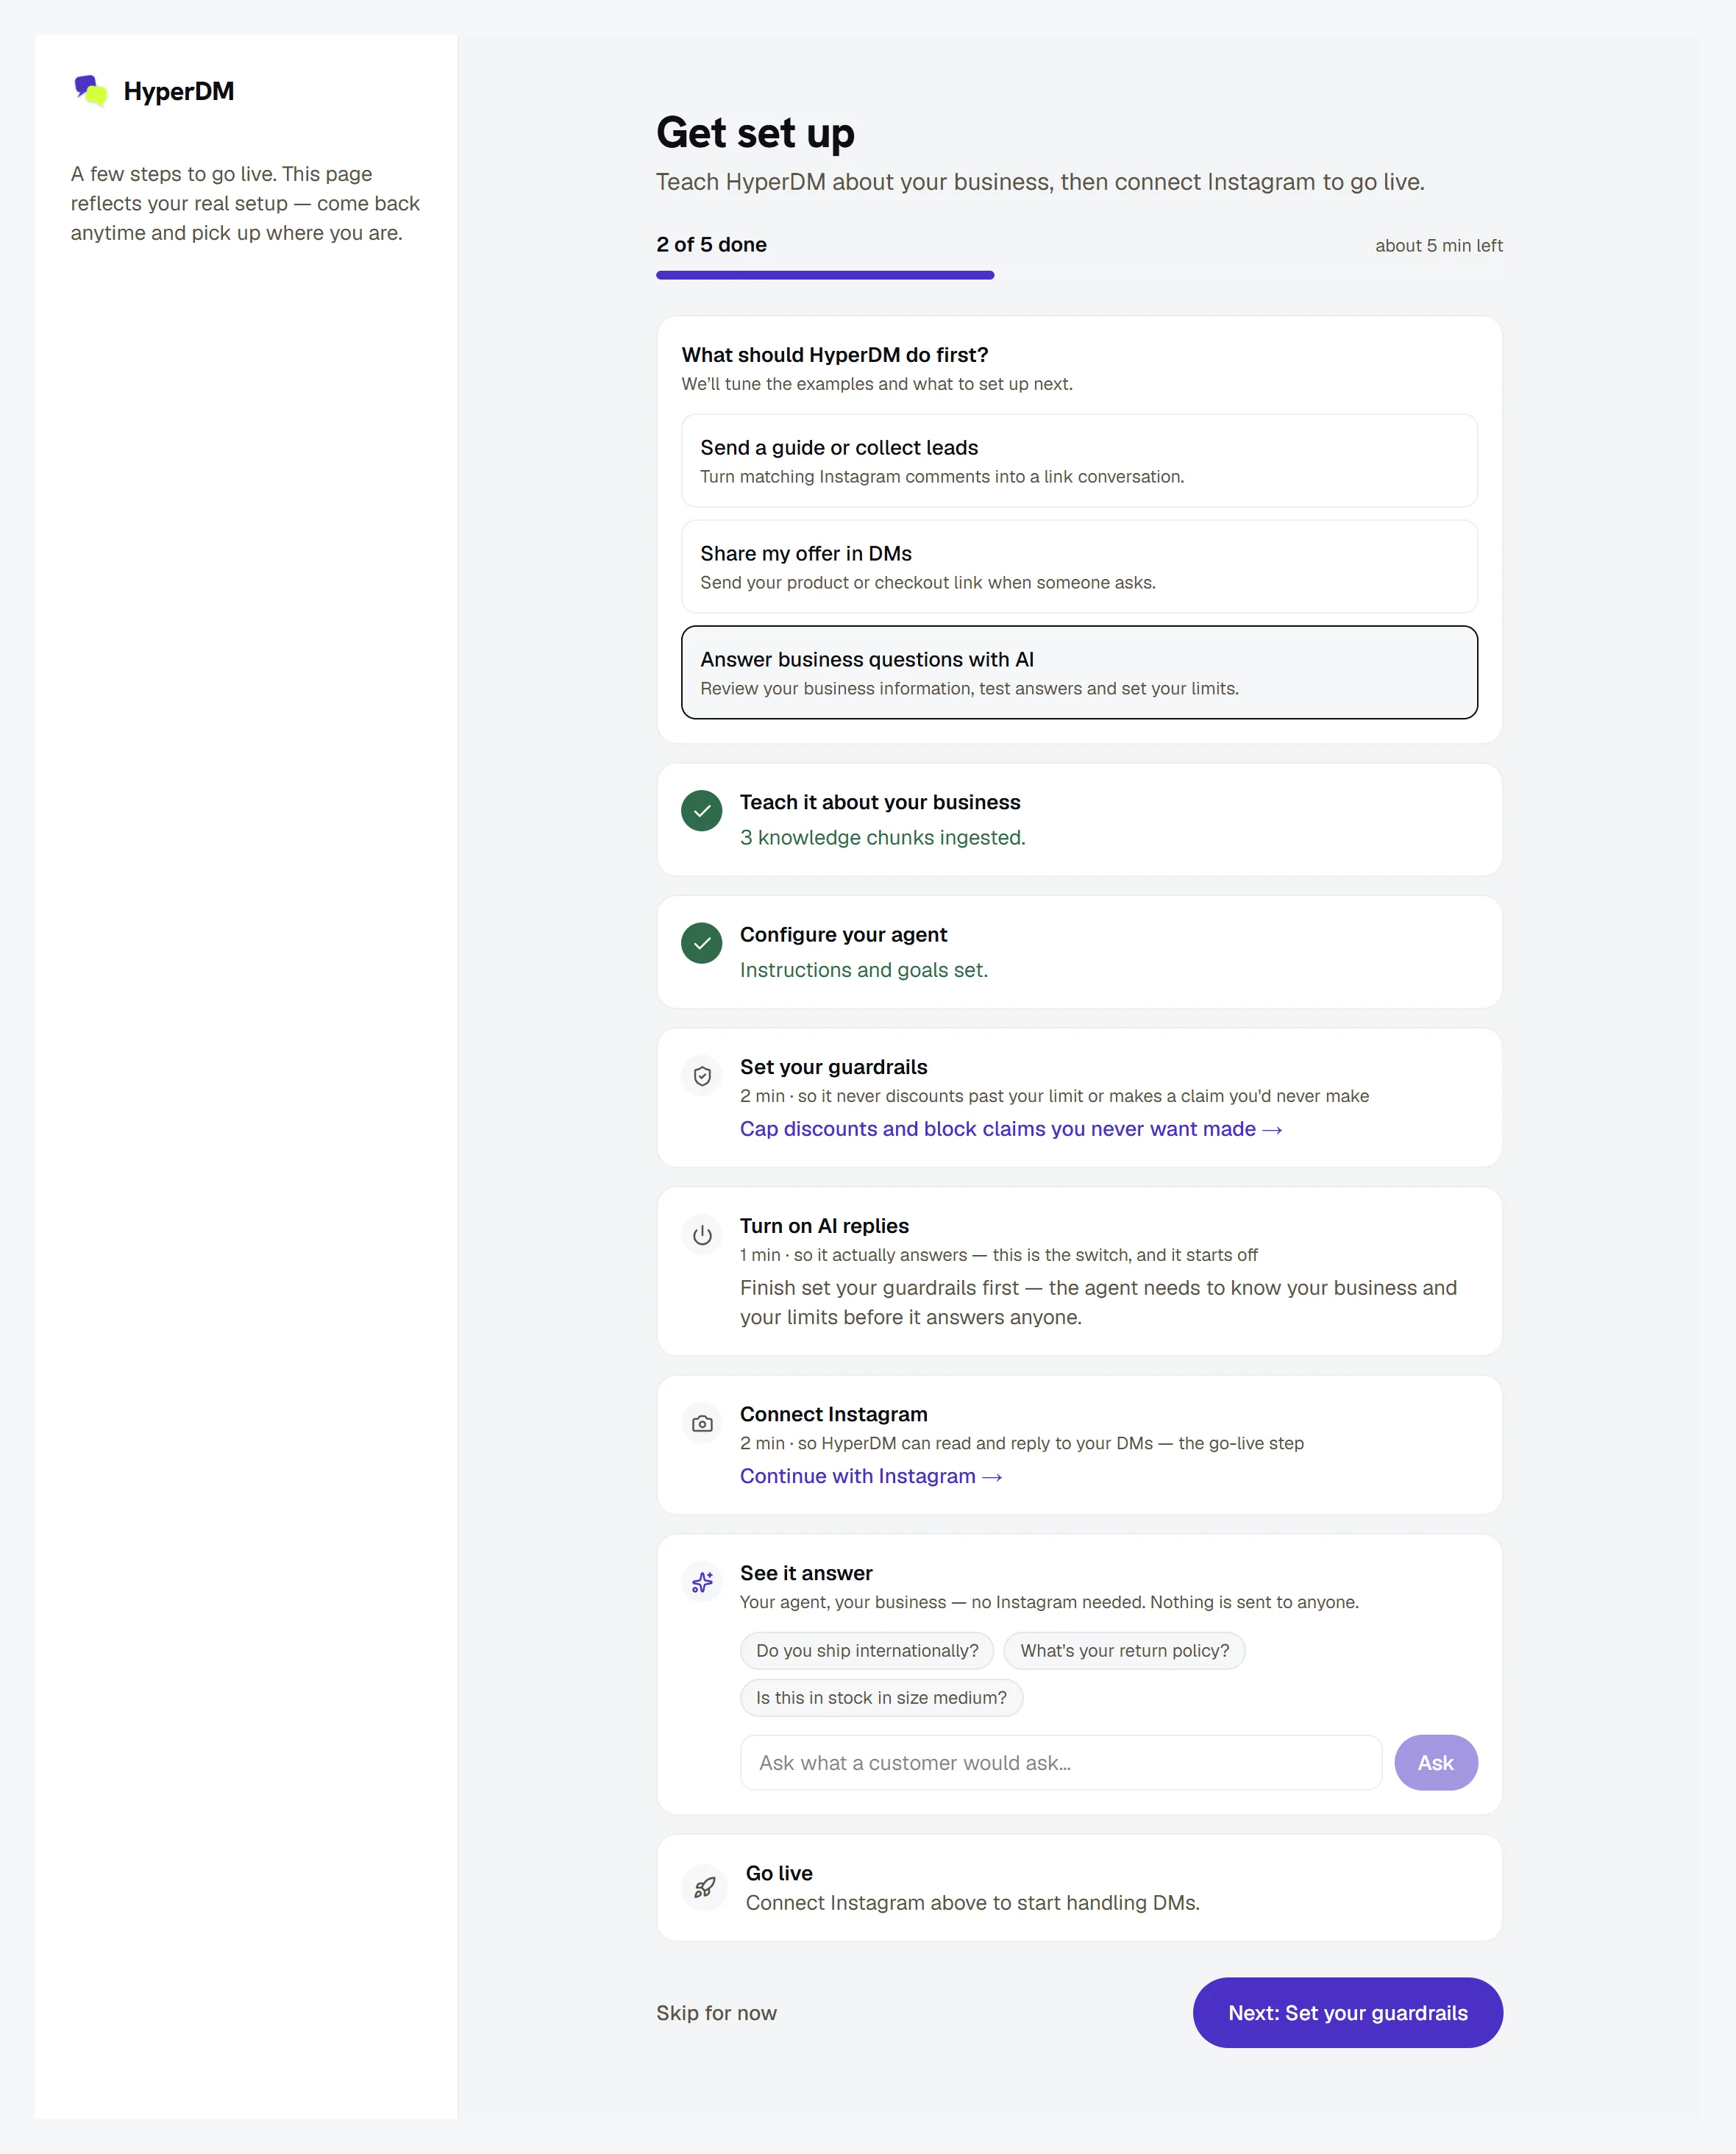Image resolution: width=1736 pixels, height=2154 pixels.
Task: Click the Connect Instagram heading
Action: pyautogui.click(x=833, y=1414)
